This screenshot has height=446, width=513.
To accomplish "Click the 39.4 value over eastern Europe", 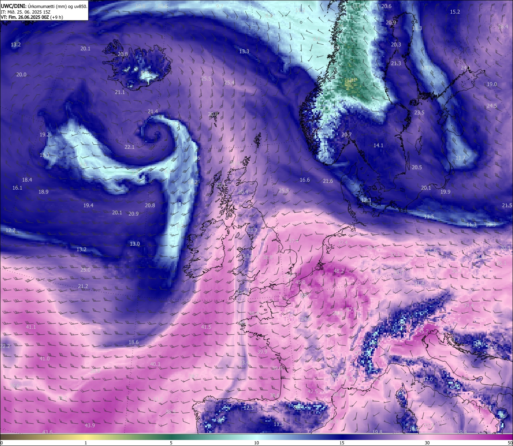I will point(468,306).
